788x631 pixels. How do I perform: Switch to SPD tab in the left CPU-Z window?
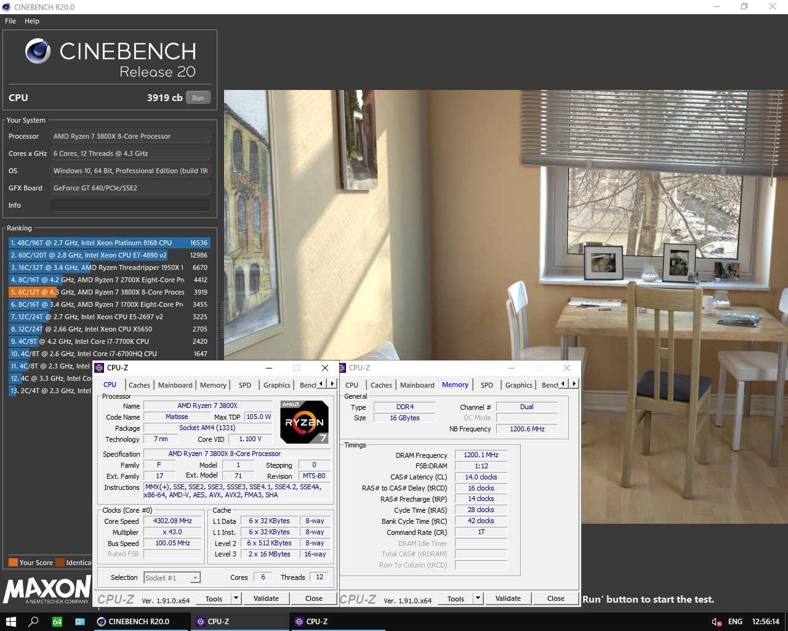click(245, 385)
